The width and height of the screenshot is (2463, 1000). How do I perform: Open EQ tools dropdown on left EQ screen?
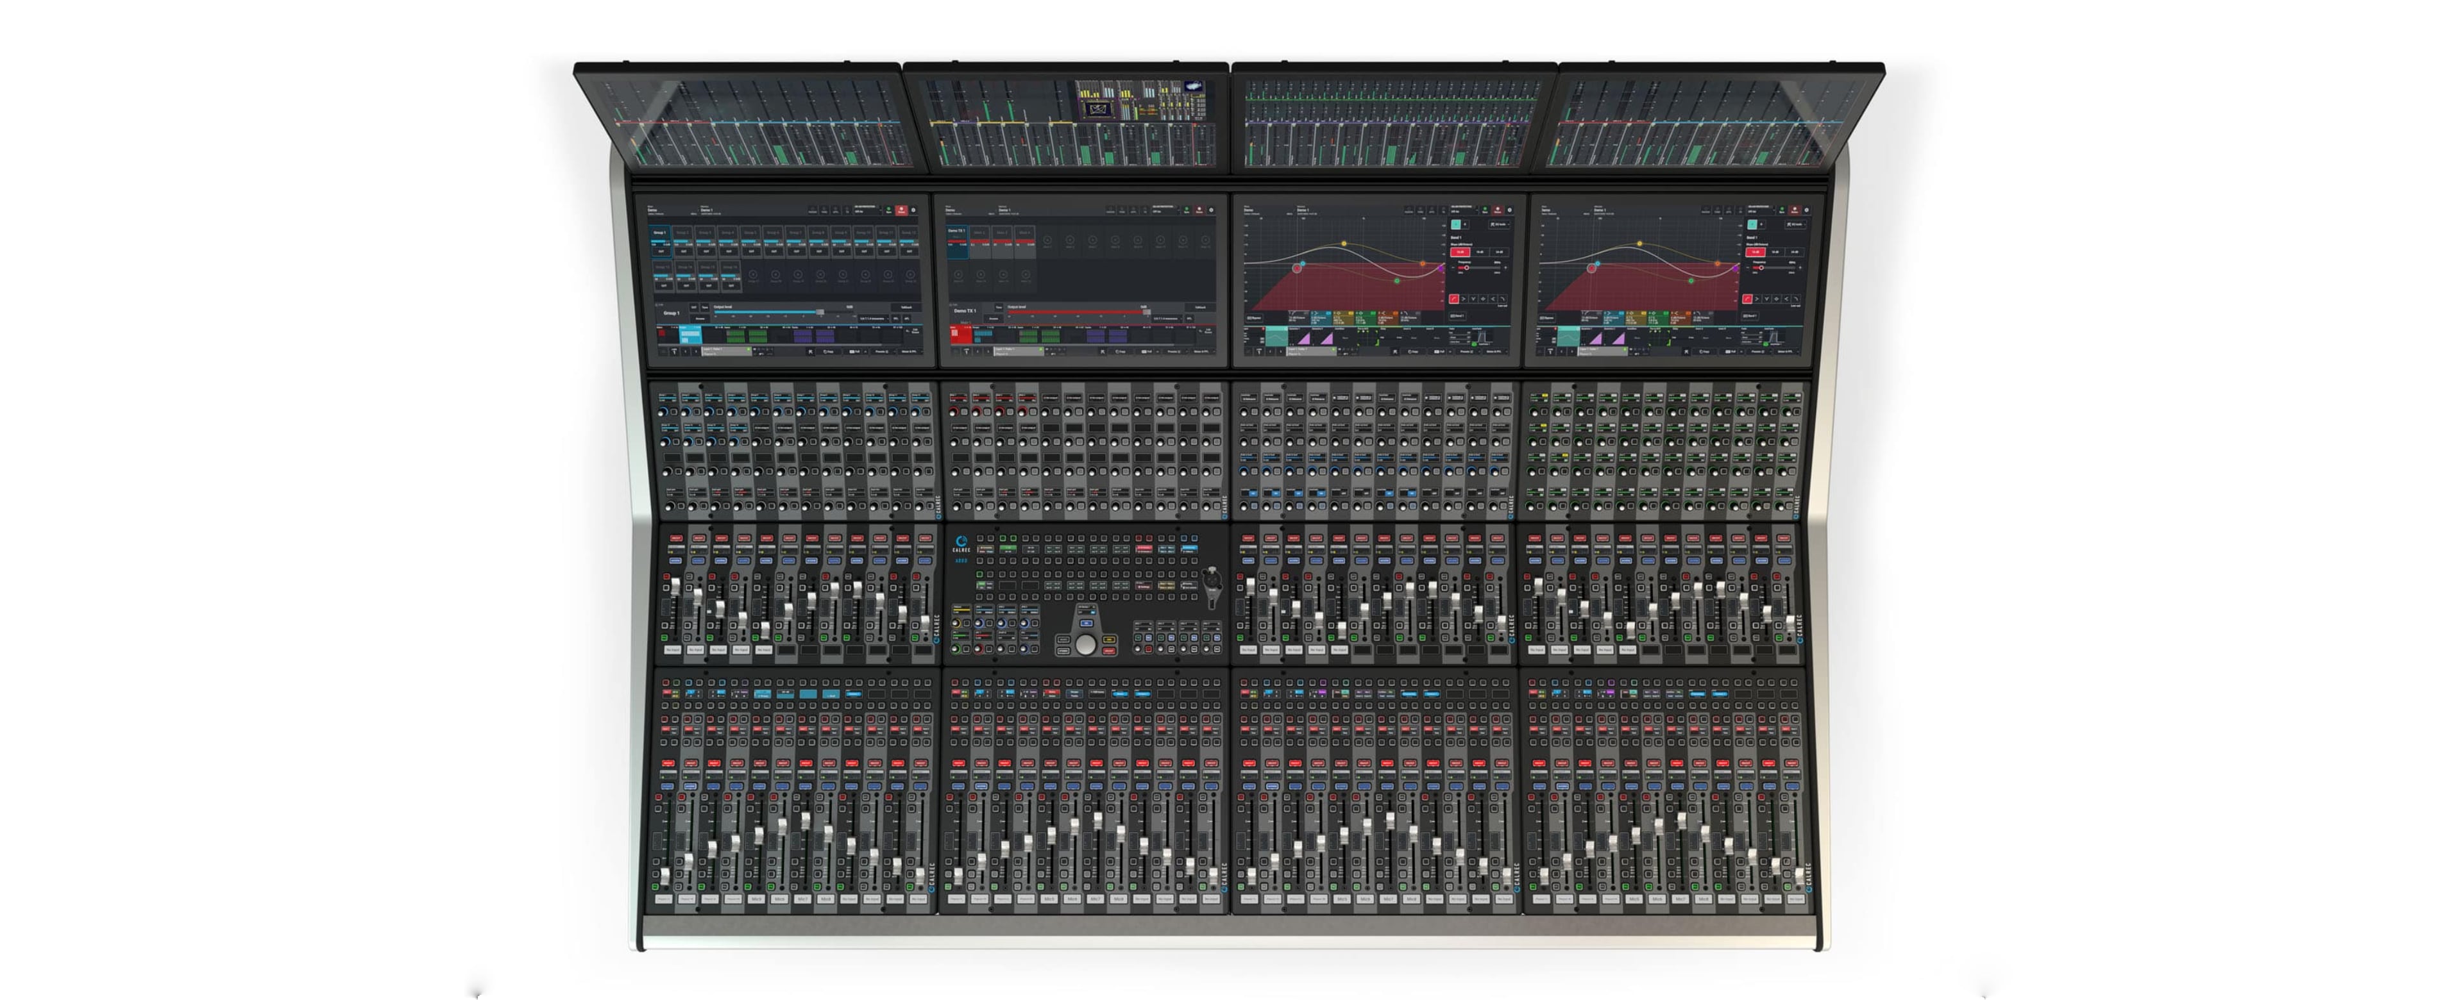tap(1499, 224)
